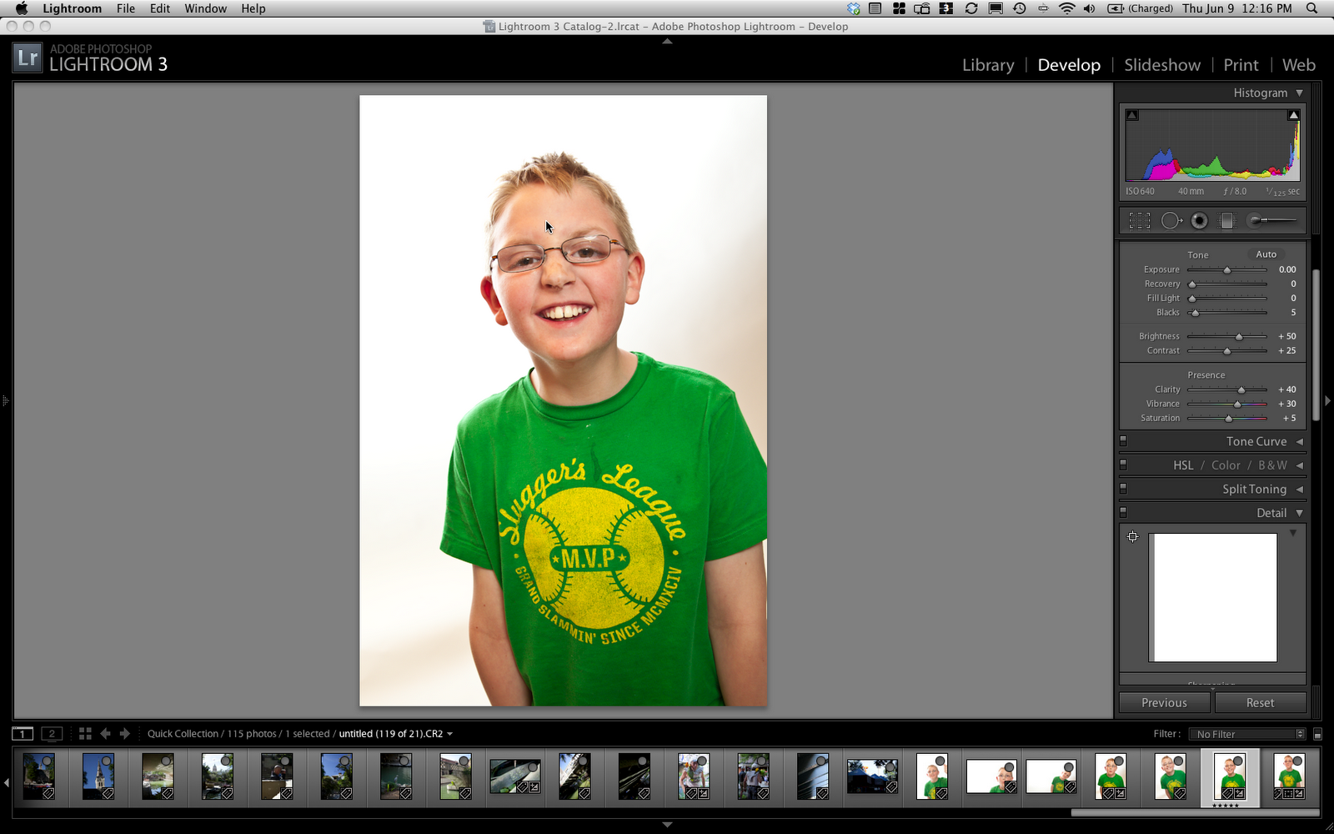Open the No Filter dropdown
The width and height of the screenshot is (1334, 834).
point(1247,734)
